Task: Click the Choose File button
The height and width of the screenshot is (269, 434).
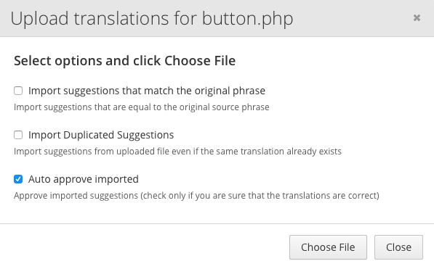Action: click(328, 247)
